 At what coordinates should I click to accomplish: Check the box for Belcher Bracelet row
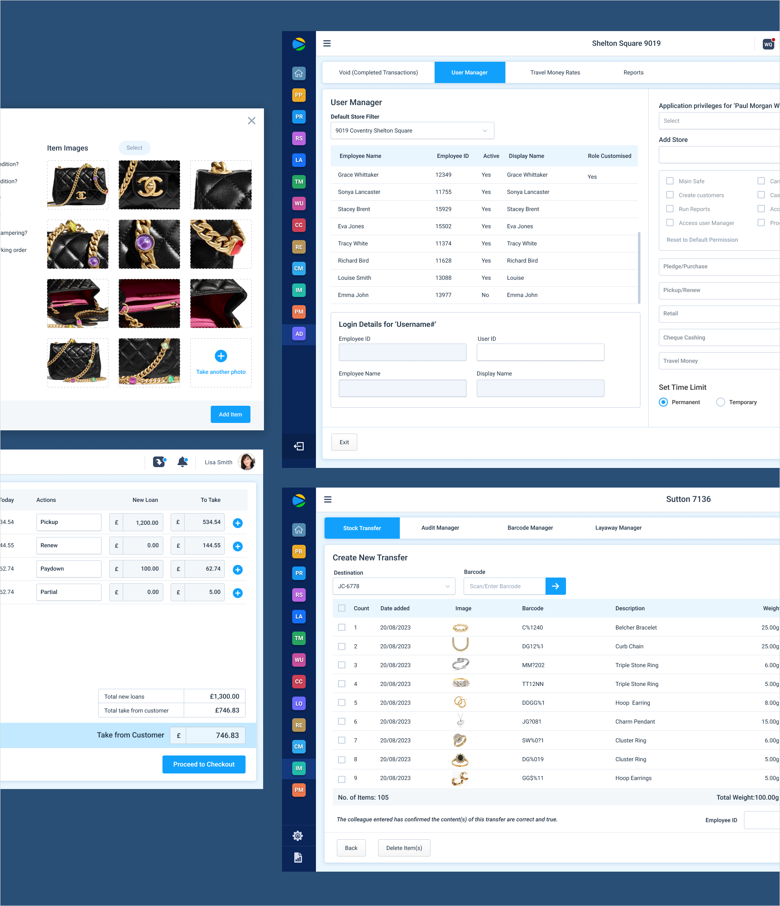point(342,627)
